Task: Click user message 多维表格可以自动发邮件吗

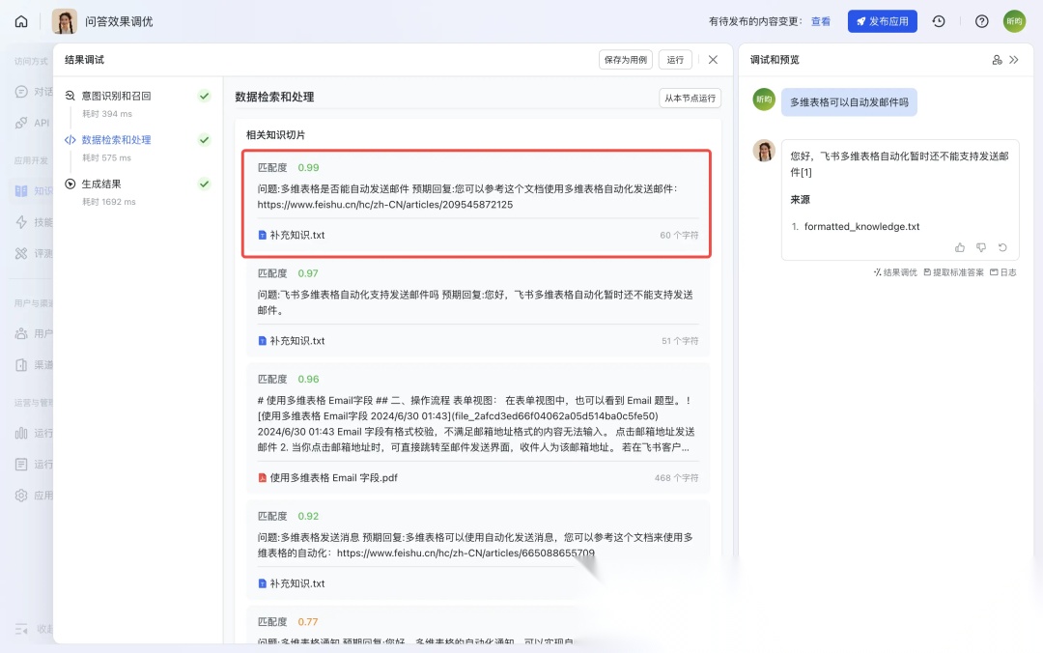Action: pyautogui.click(x=849, y=101)
